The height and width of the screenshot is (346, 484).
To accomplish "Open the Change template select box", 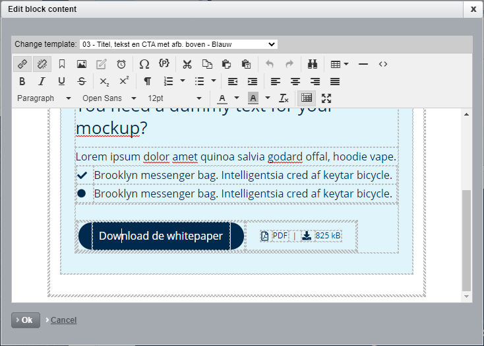I will click(x=179, y=44).
